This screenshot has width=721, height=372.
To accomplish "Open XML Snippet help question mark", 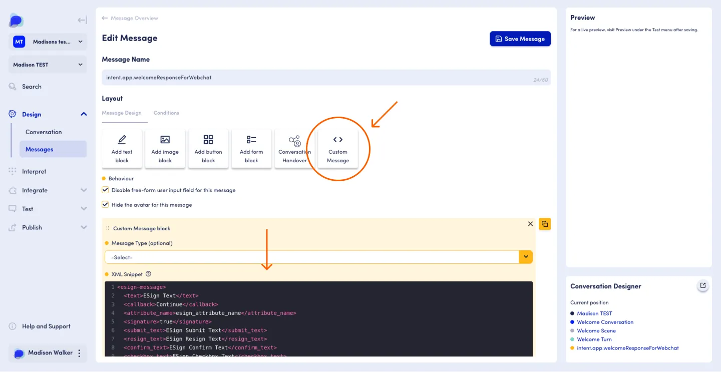I will 148,274.
